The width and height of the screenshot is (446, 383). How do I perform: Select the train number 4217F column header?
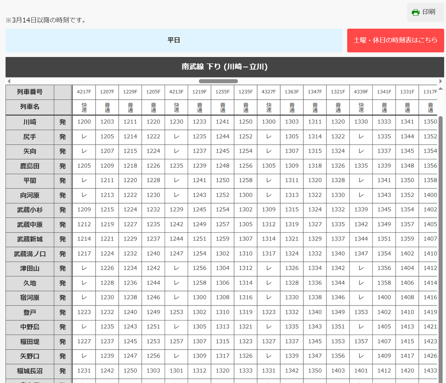[84, 92]
